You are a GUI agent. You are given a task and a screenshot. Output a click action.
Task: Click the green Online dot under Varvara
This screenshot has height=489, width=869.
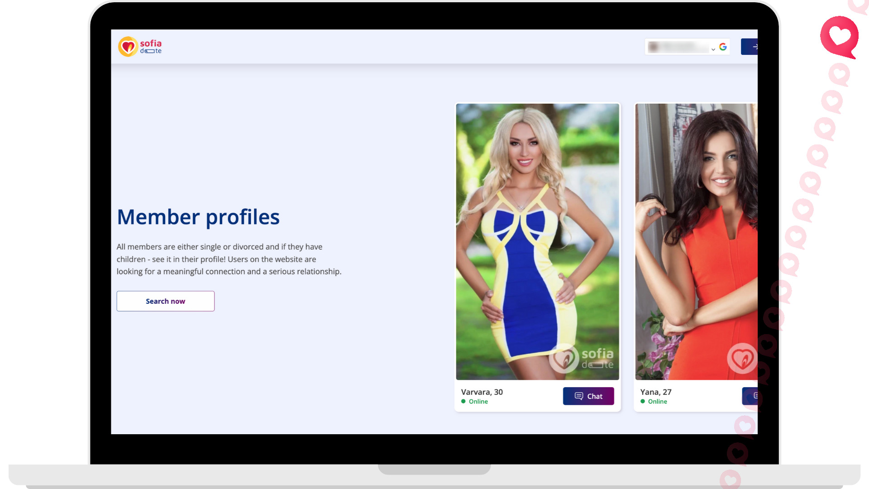tap(463, 402)
